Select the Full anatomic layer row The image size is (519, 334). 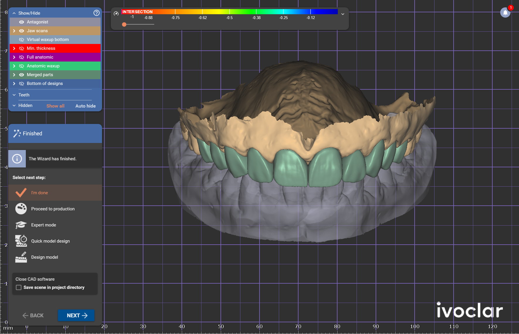pyautogui.click(x=55, y=57)
